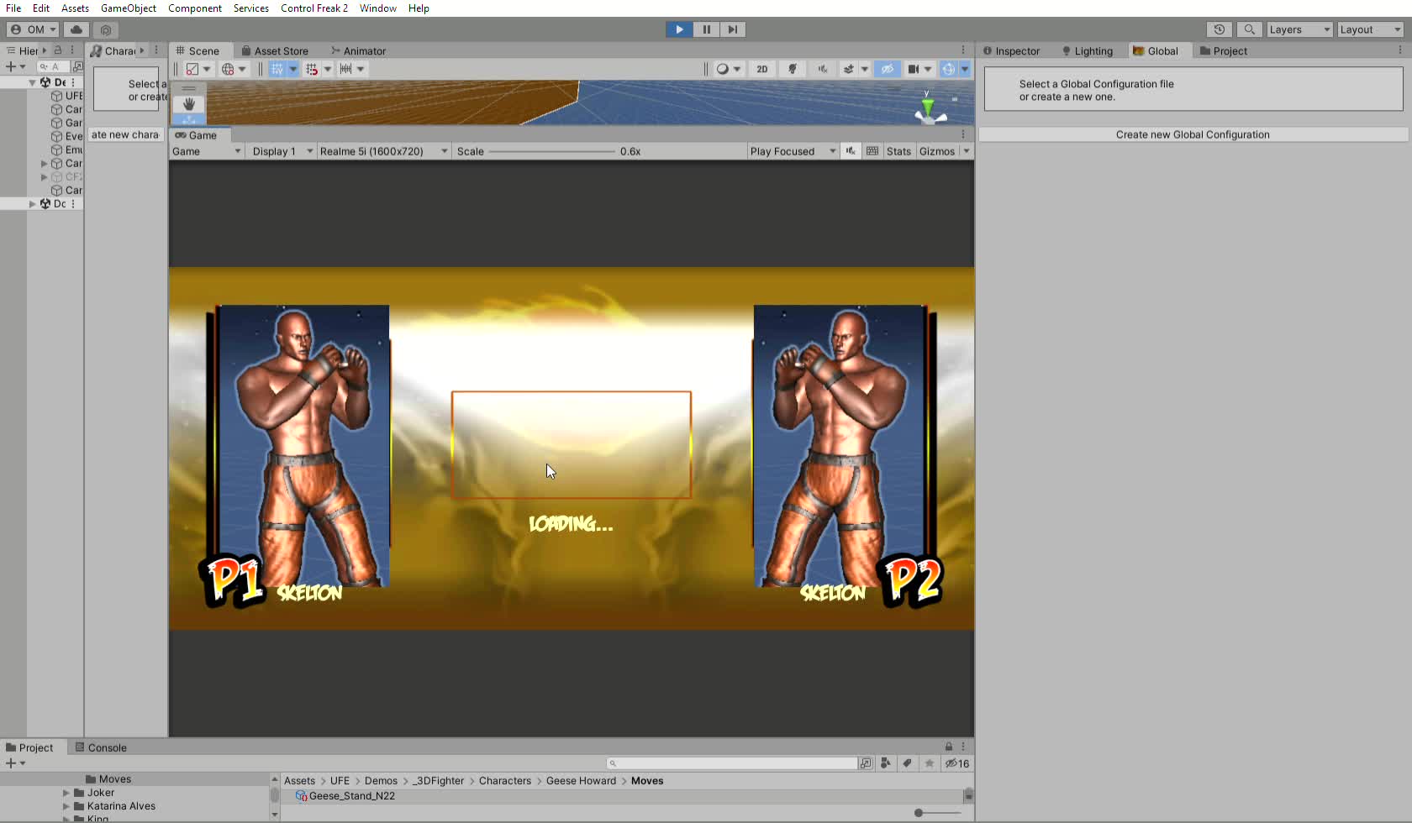Screen dimensions: 1412x823
Task: Open the Realme 5i resolution dropdown
Action: tap(383, 152)
